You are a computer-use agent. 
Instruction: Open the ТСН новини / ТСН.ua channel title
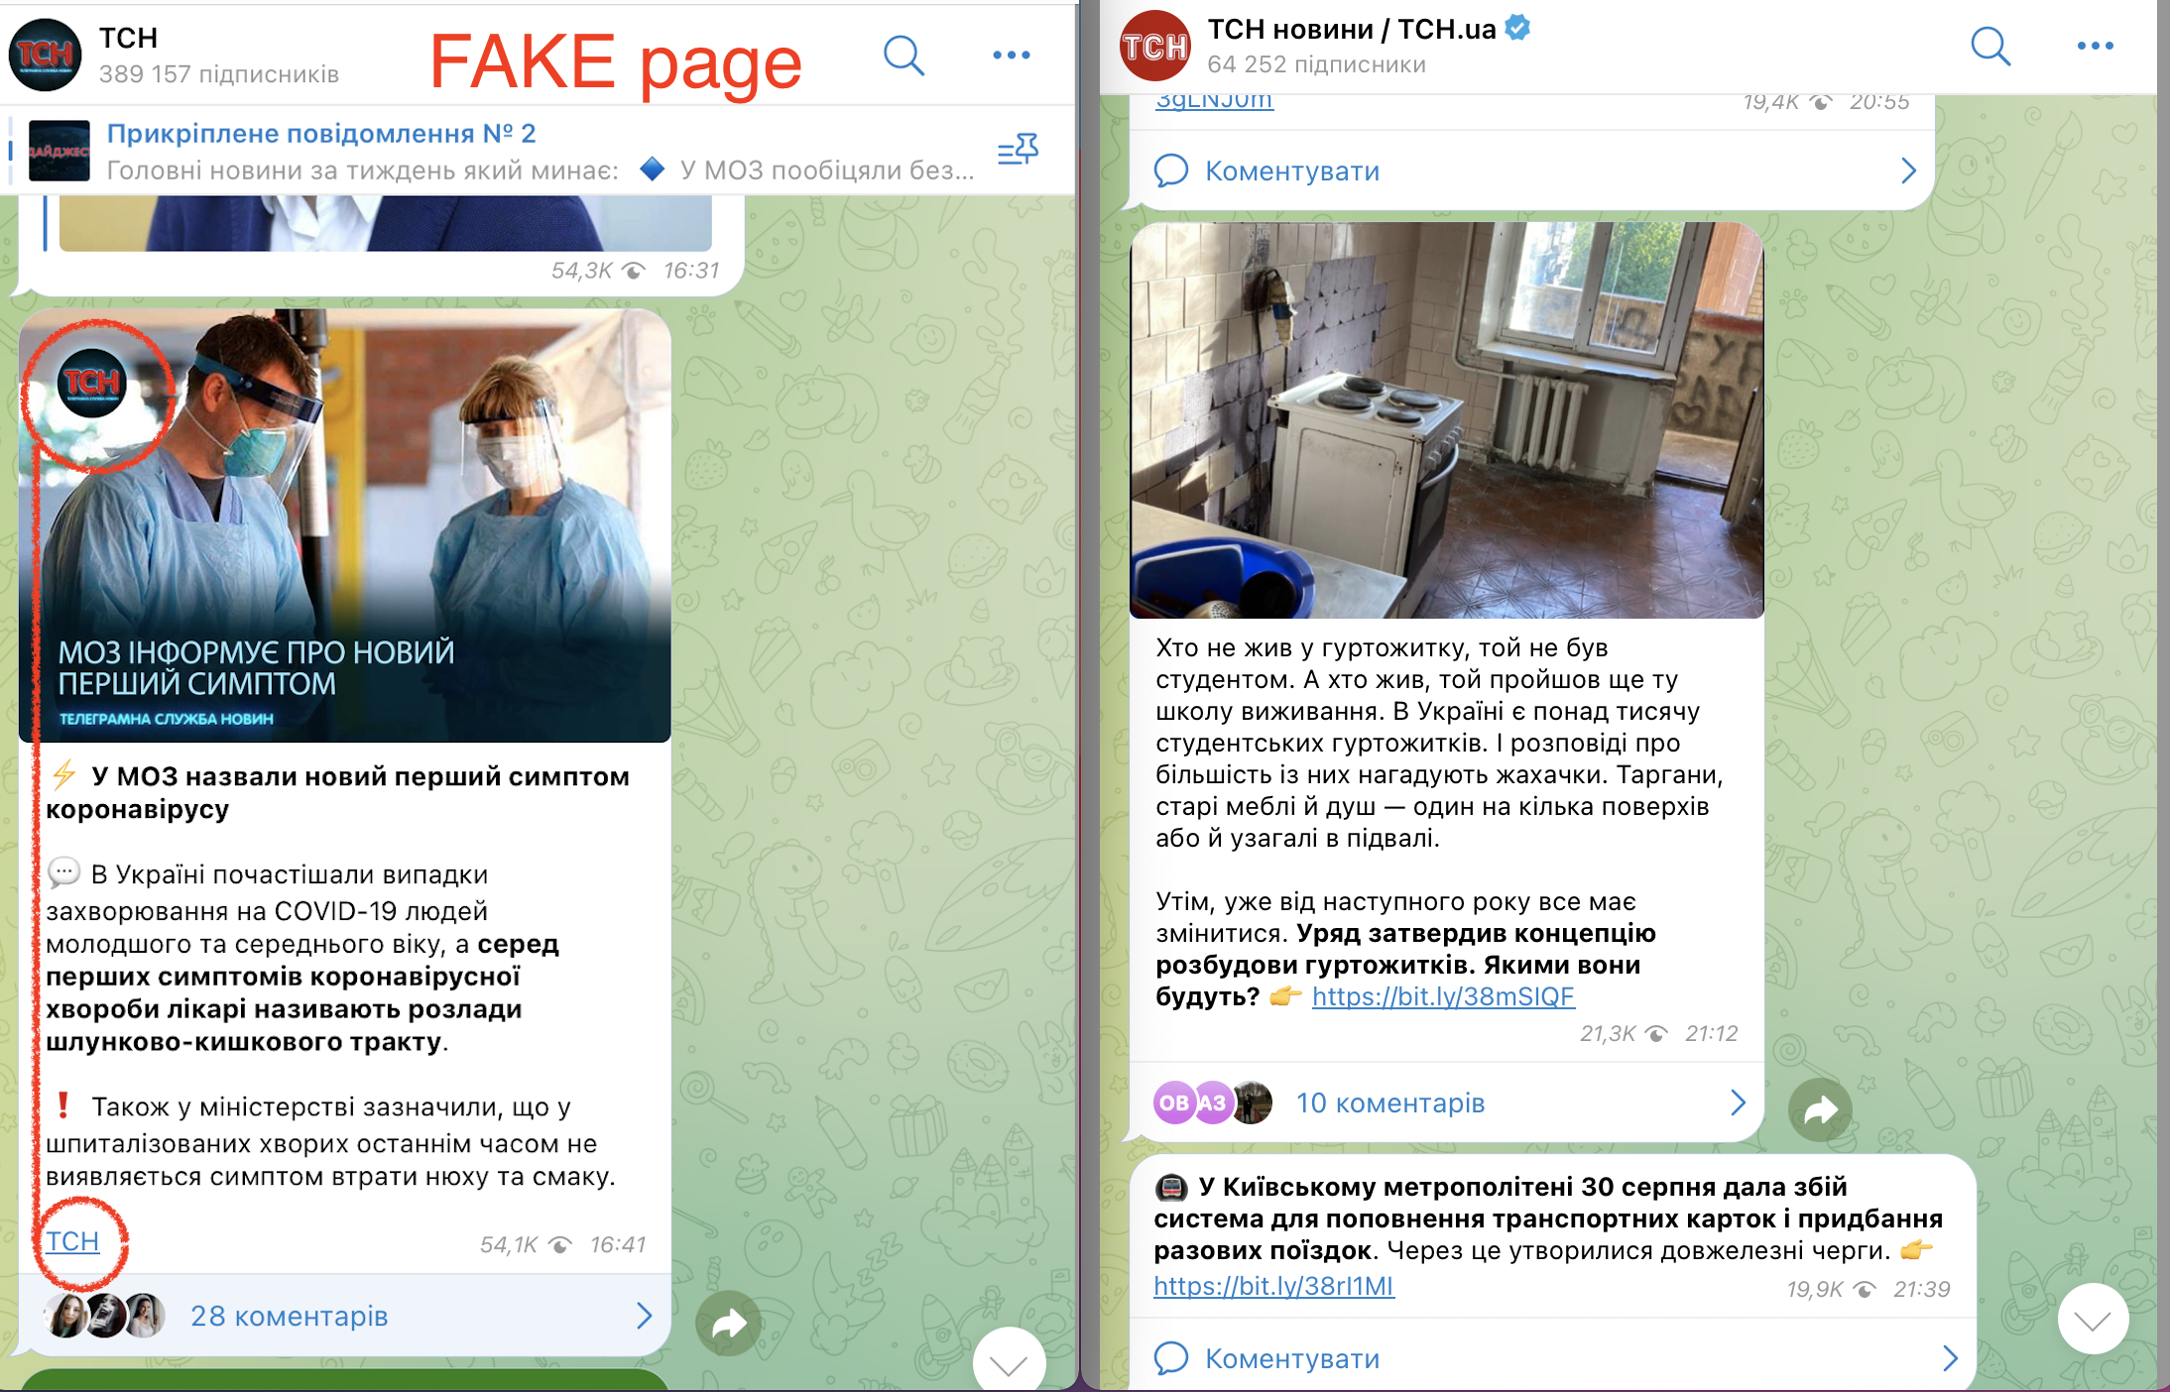(x=1351, y=30)
